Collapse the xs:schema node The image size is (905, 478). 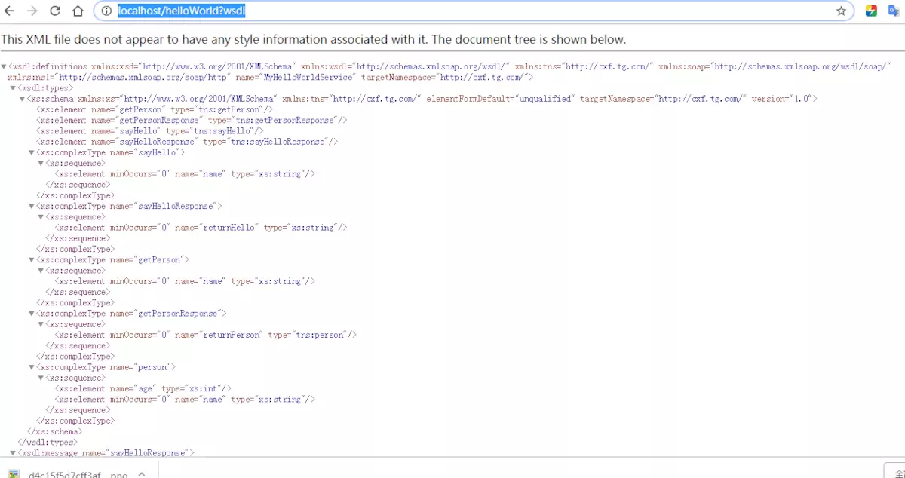tap(22, 99)
